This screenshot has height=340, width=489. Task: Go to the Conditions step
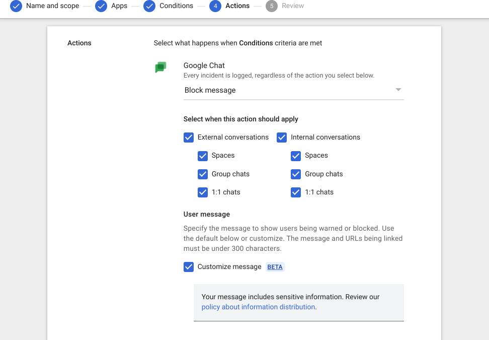(x=176, y=6)
